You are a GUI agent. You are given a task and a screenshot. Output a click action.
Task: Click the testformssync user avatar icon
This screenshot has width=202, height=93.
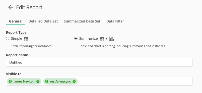coord(47,81)
